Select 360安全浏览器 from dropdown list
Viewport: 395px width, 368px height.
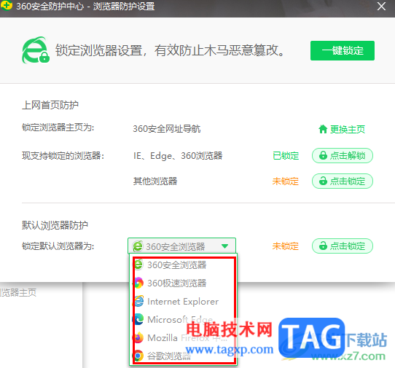[183, 265]
